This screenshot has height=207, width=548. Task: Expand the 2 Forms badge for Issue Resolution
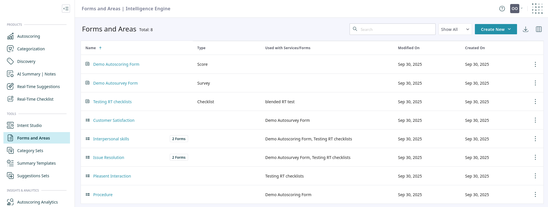point(179,157)
